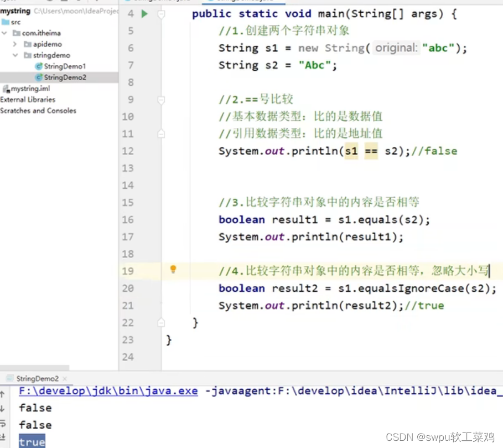
Task: Click the //true comment on line 21
Action: pyautogui.click(x=424, y=306)
